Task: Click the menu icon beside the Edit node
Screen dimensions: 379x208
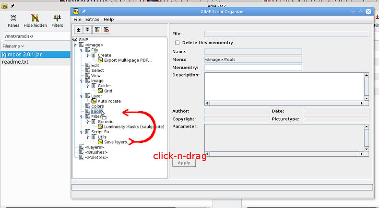Action: point(87,65)
